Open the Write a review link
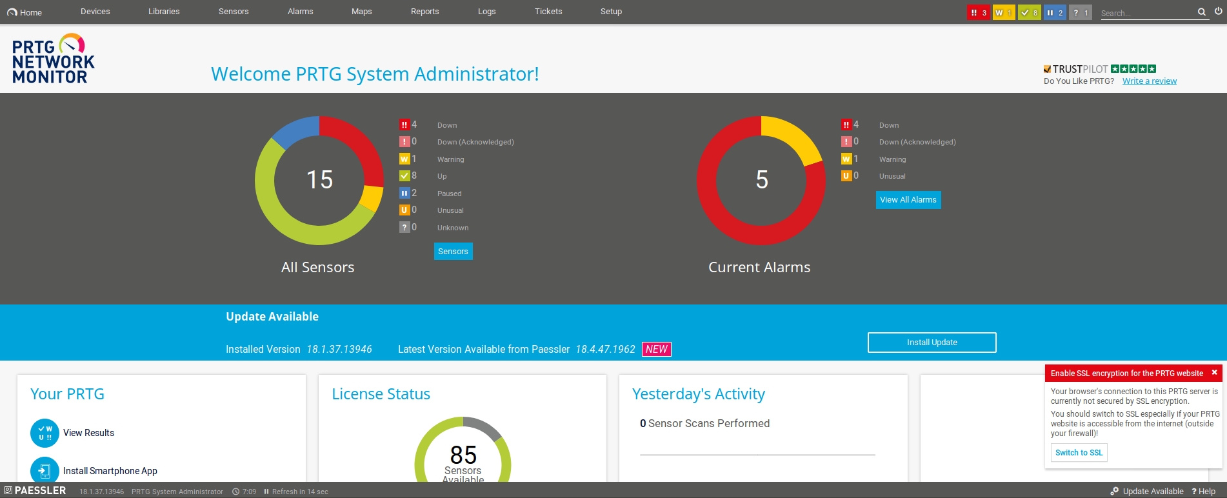This screenshot has width=1227, height=498. tap(1150, 81)
